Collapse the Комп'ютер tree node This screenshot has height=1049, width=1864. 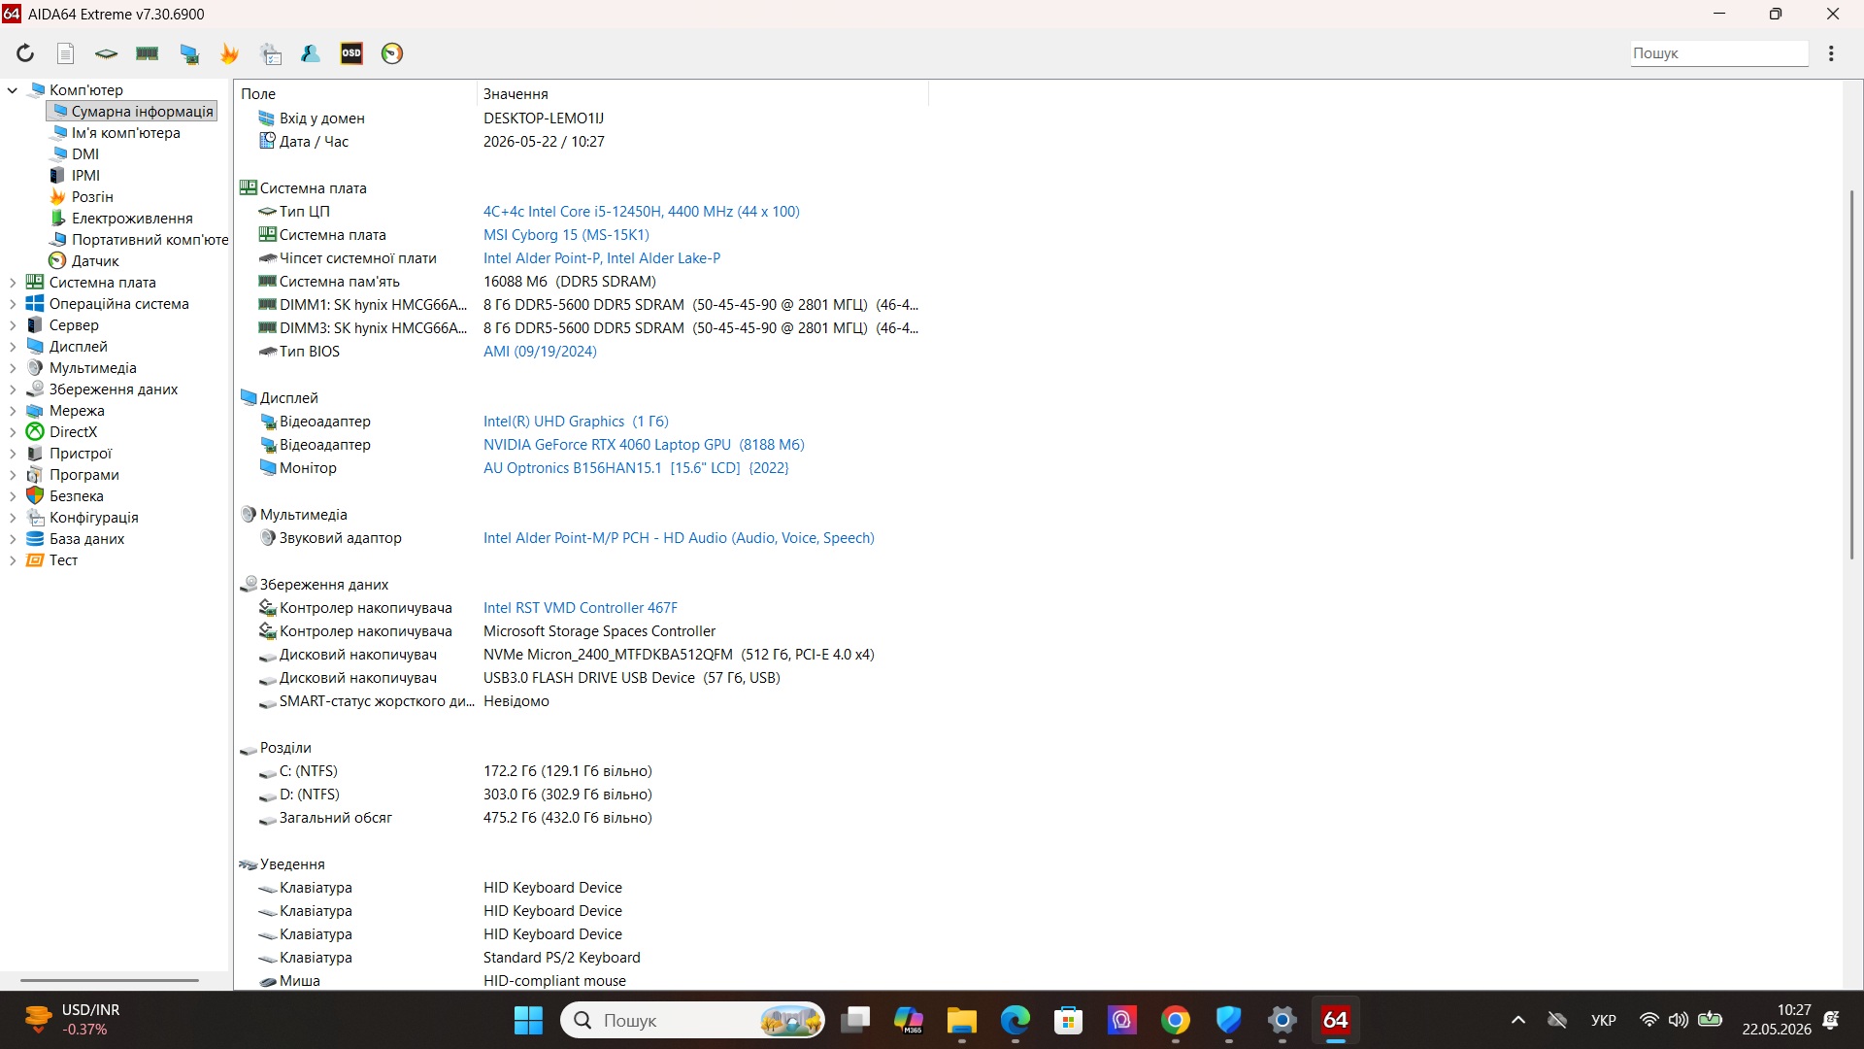click(13, 90)
